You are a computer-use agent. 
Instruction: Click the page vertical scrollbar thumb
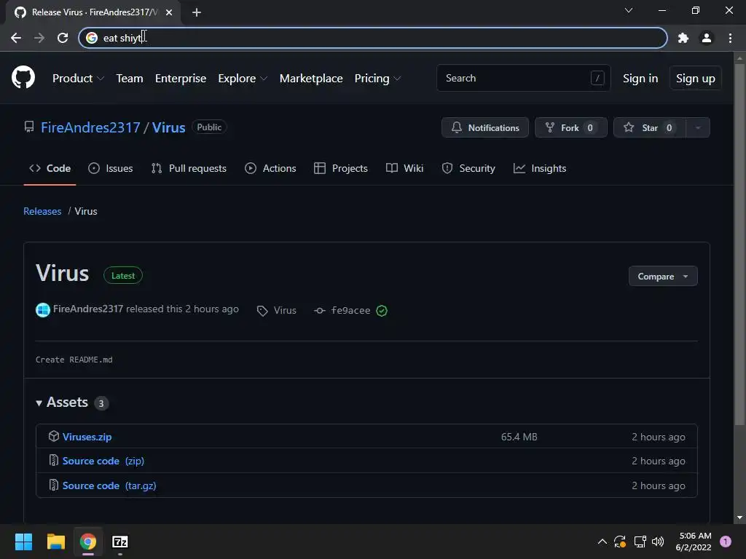click(739, 245)
